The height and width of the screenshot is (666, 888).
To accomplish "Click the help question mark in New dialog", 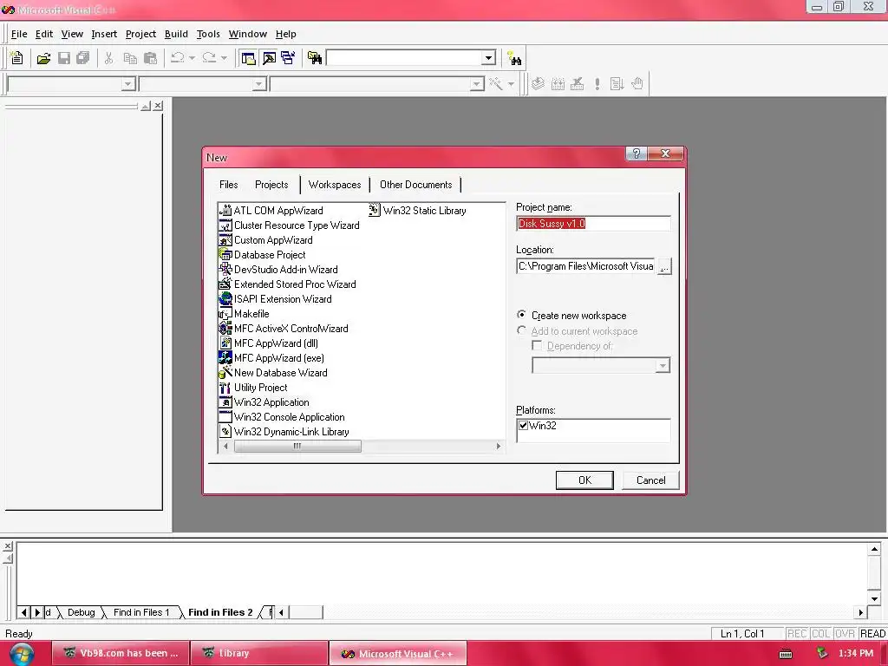I will point(637,153).
